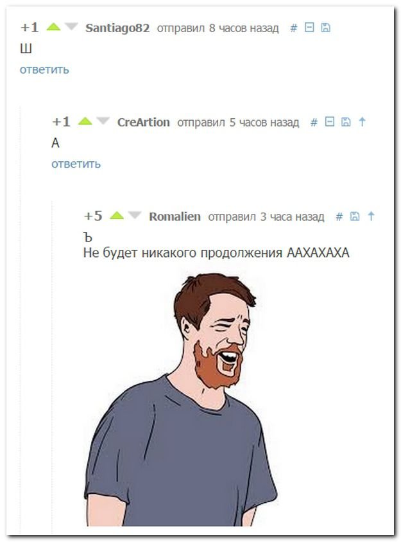401x542 pixels.
Task: Save Romalien's comment with floppy icon
Action: coord(355,216)
